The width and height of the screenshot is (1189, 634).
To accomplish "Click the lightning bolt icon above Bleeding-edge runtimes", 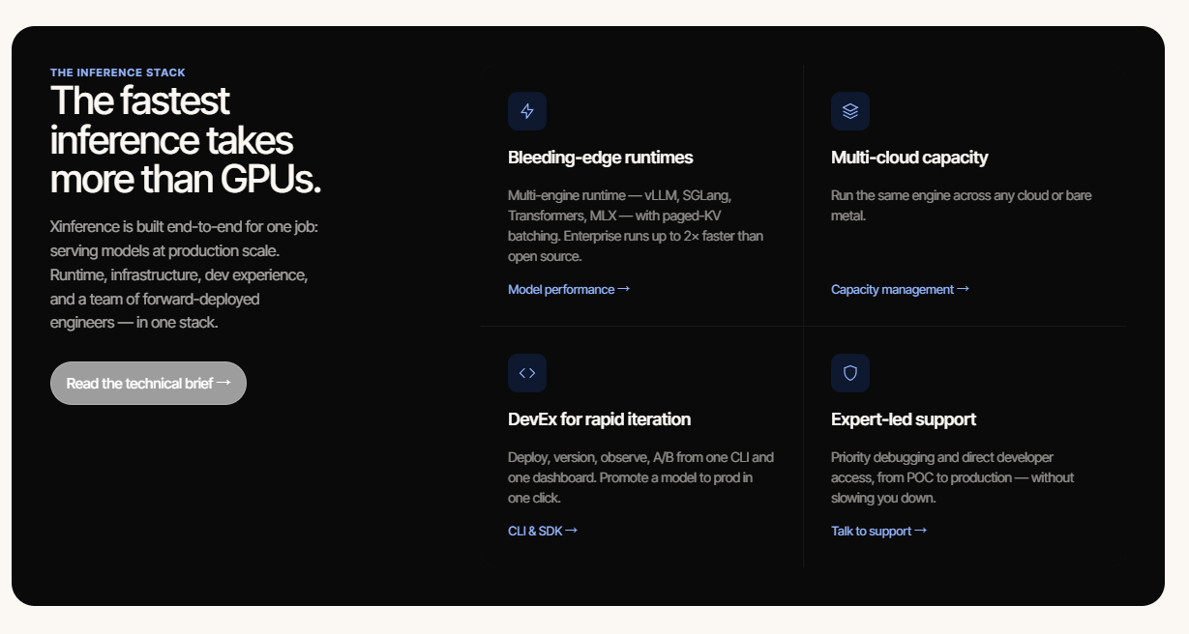I will 527,111.
